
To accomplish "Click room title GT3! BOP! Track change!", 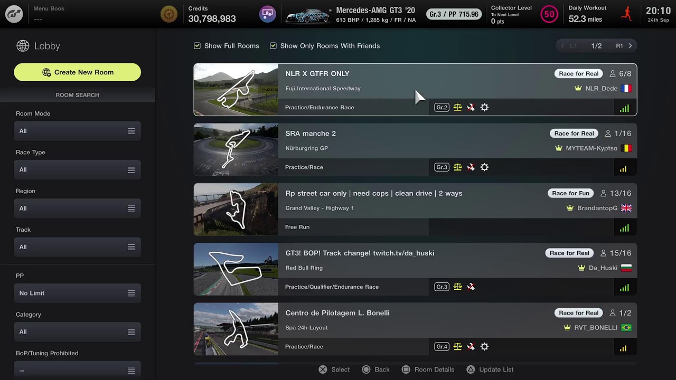I will [x=360, y=253].
